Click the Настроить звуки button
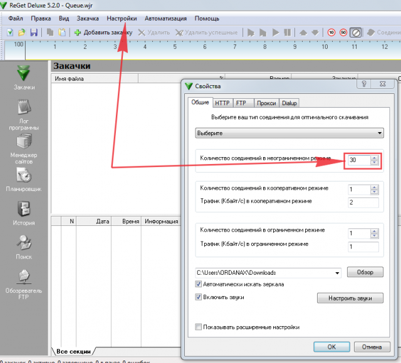Image resolution: width=401 pixels, height=363 pixels. pos(350,299)
